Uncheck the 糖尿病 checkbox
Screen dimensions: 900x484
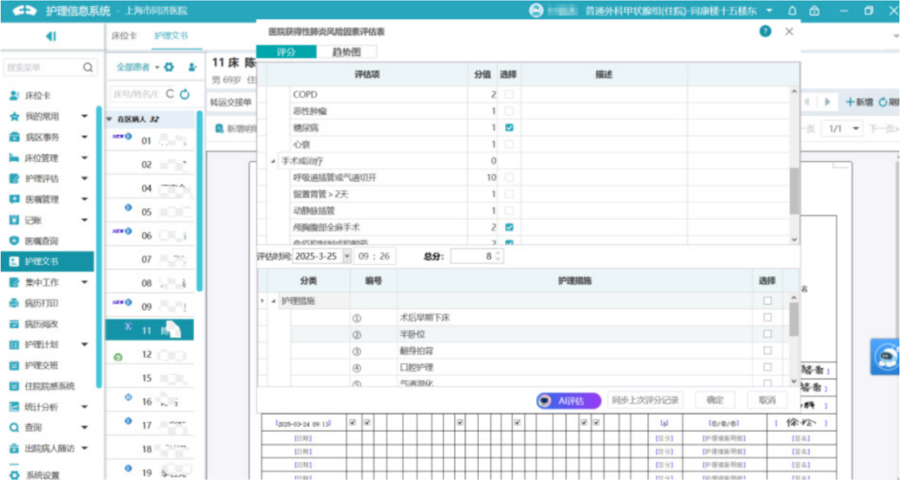tap(508, 128)
